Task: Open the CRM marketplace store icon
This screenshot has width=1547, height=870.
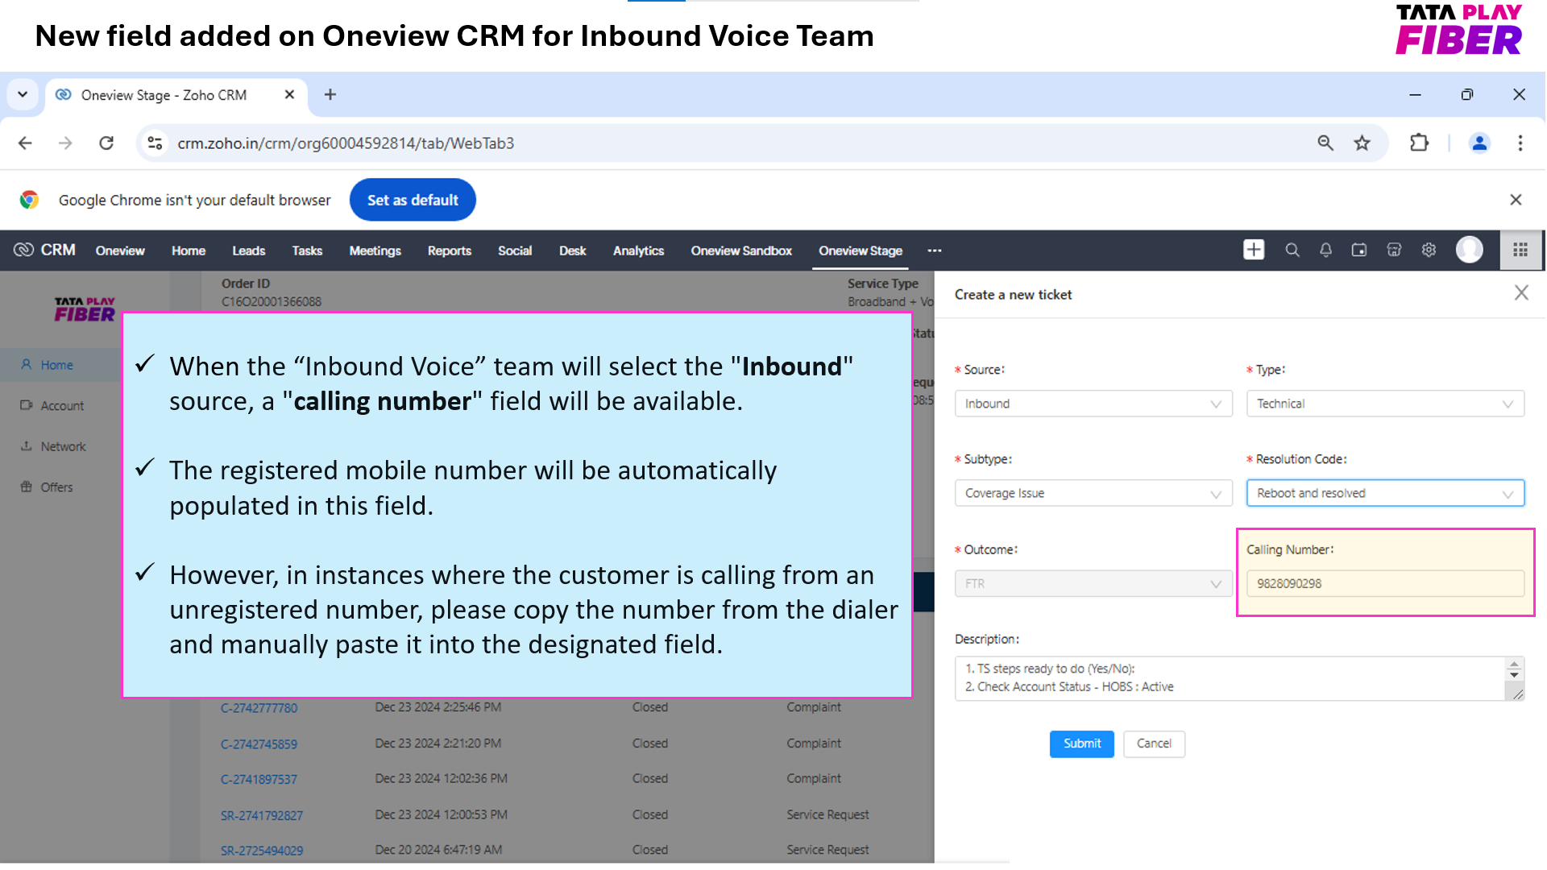Action: pyautogui.click(x=1394, y=251)
